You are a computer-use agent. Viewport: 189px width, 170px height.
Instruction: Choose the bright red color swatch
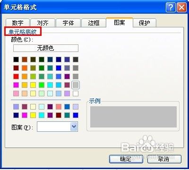point(16,76)
